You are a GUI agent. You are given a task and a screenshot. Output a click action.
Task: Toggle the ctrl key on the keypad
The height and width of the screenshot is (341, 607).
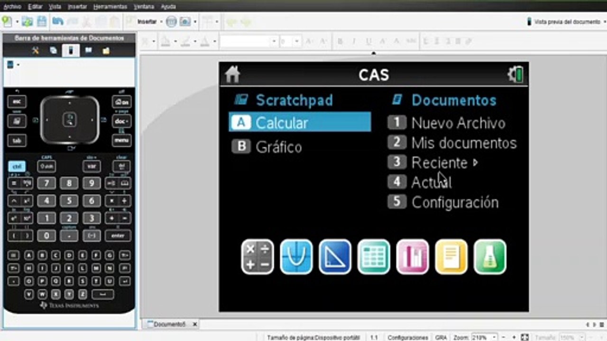click(x=17, y=166)
